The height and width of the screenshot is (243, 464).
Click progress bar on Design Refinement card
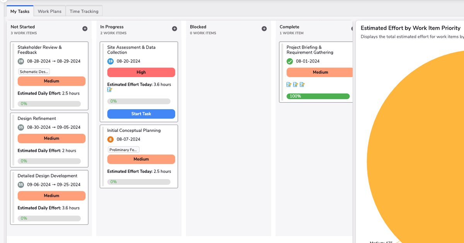[x=49, y=161]
